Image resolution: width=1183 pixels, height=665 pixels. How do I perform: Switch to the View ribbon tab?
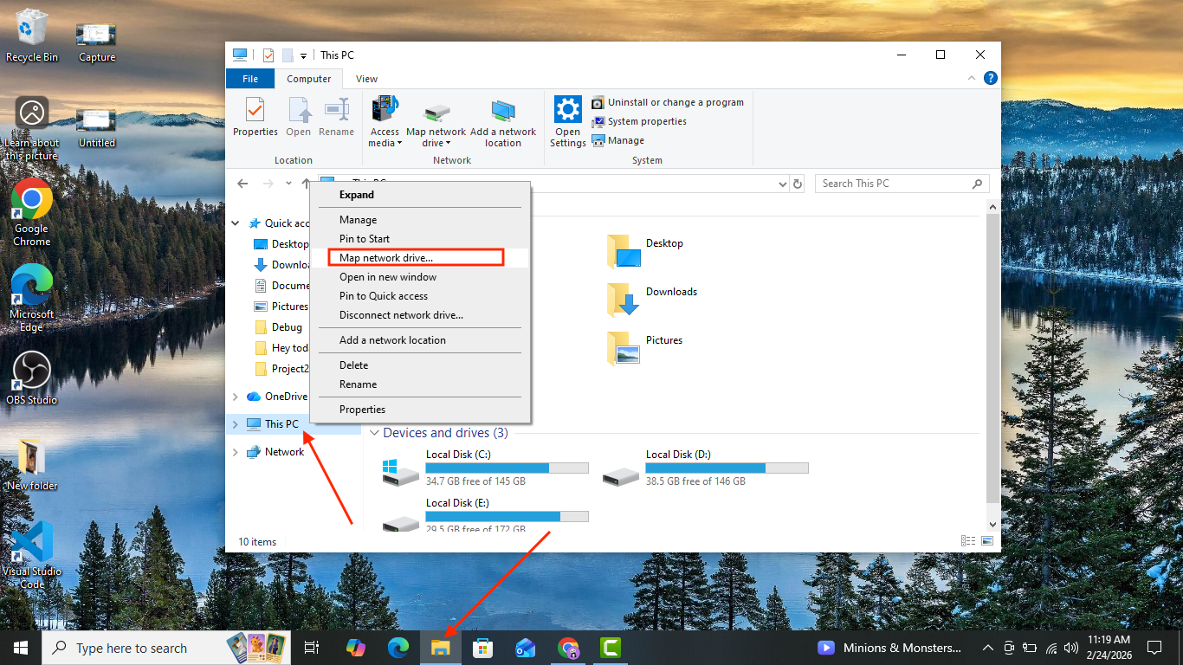[x=366, y=79]
